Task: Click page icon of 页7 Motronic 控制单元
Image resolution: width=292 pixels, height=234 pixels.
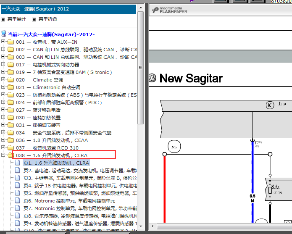Action: 18,208
